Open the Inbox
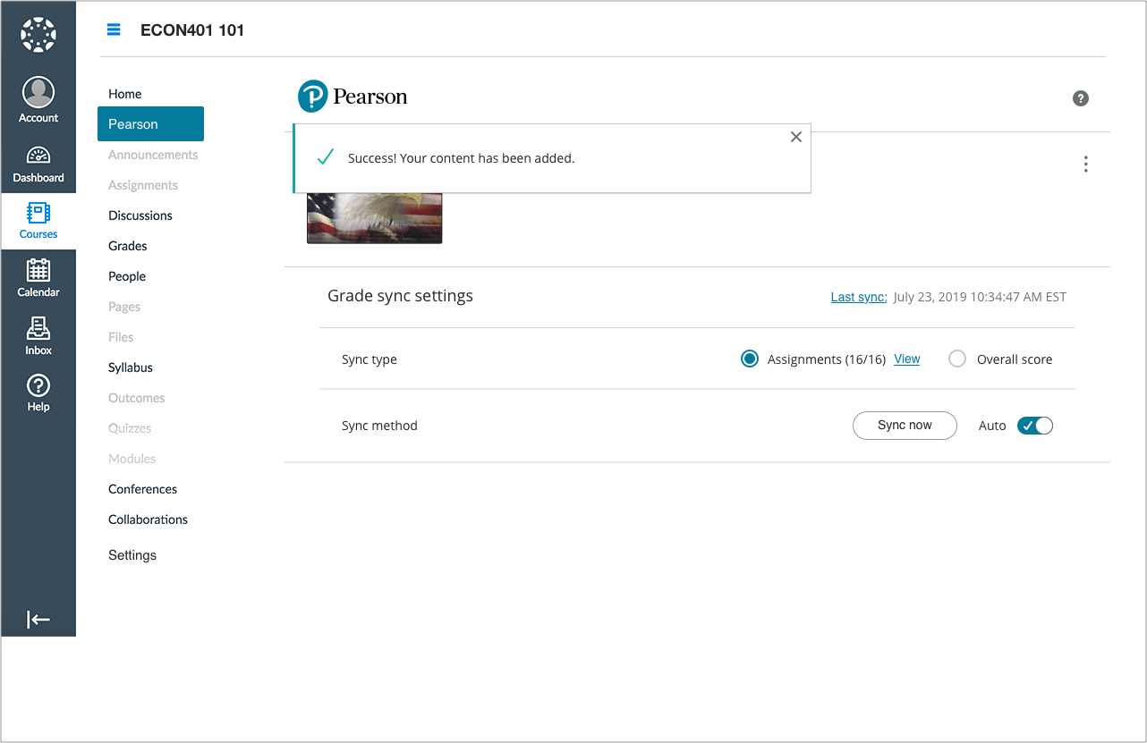This screenshot has width=1147, height=743. click(x=38, y=336)
